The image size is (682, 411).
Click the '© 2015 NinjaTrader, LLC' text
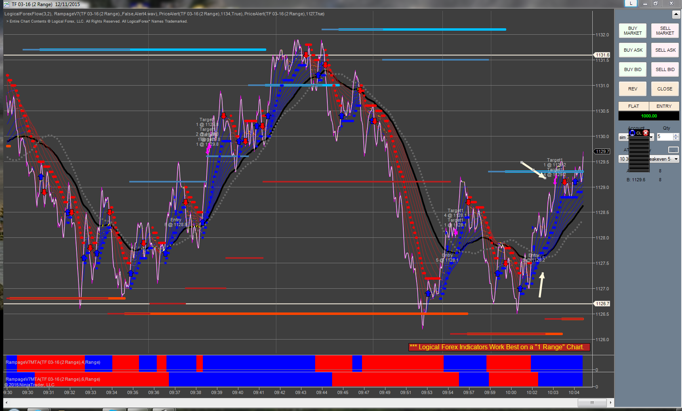(29, 385)
